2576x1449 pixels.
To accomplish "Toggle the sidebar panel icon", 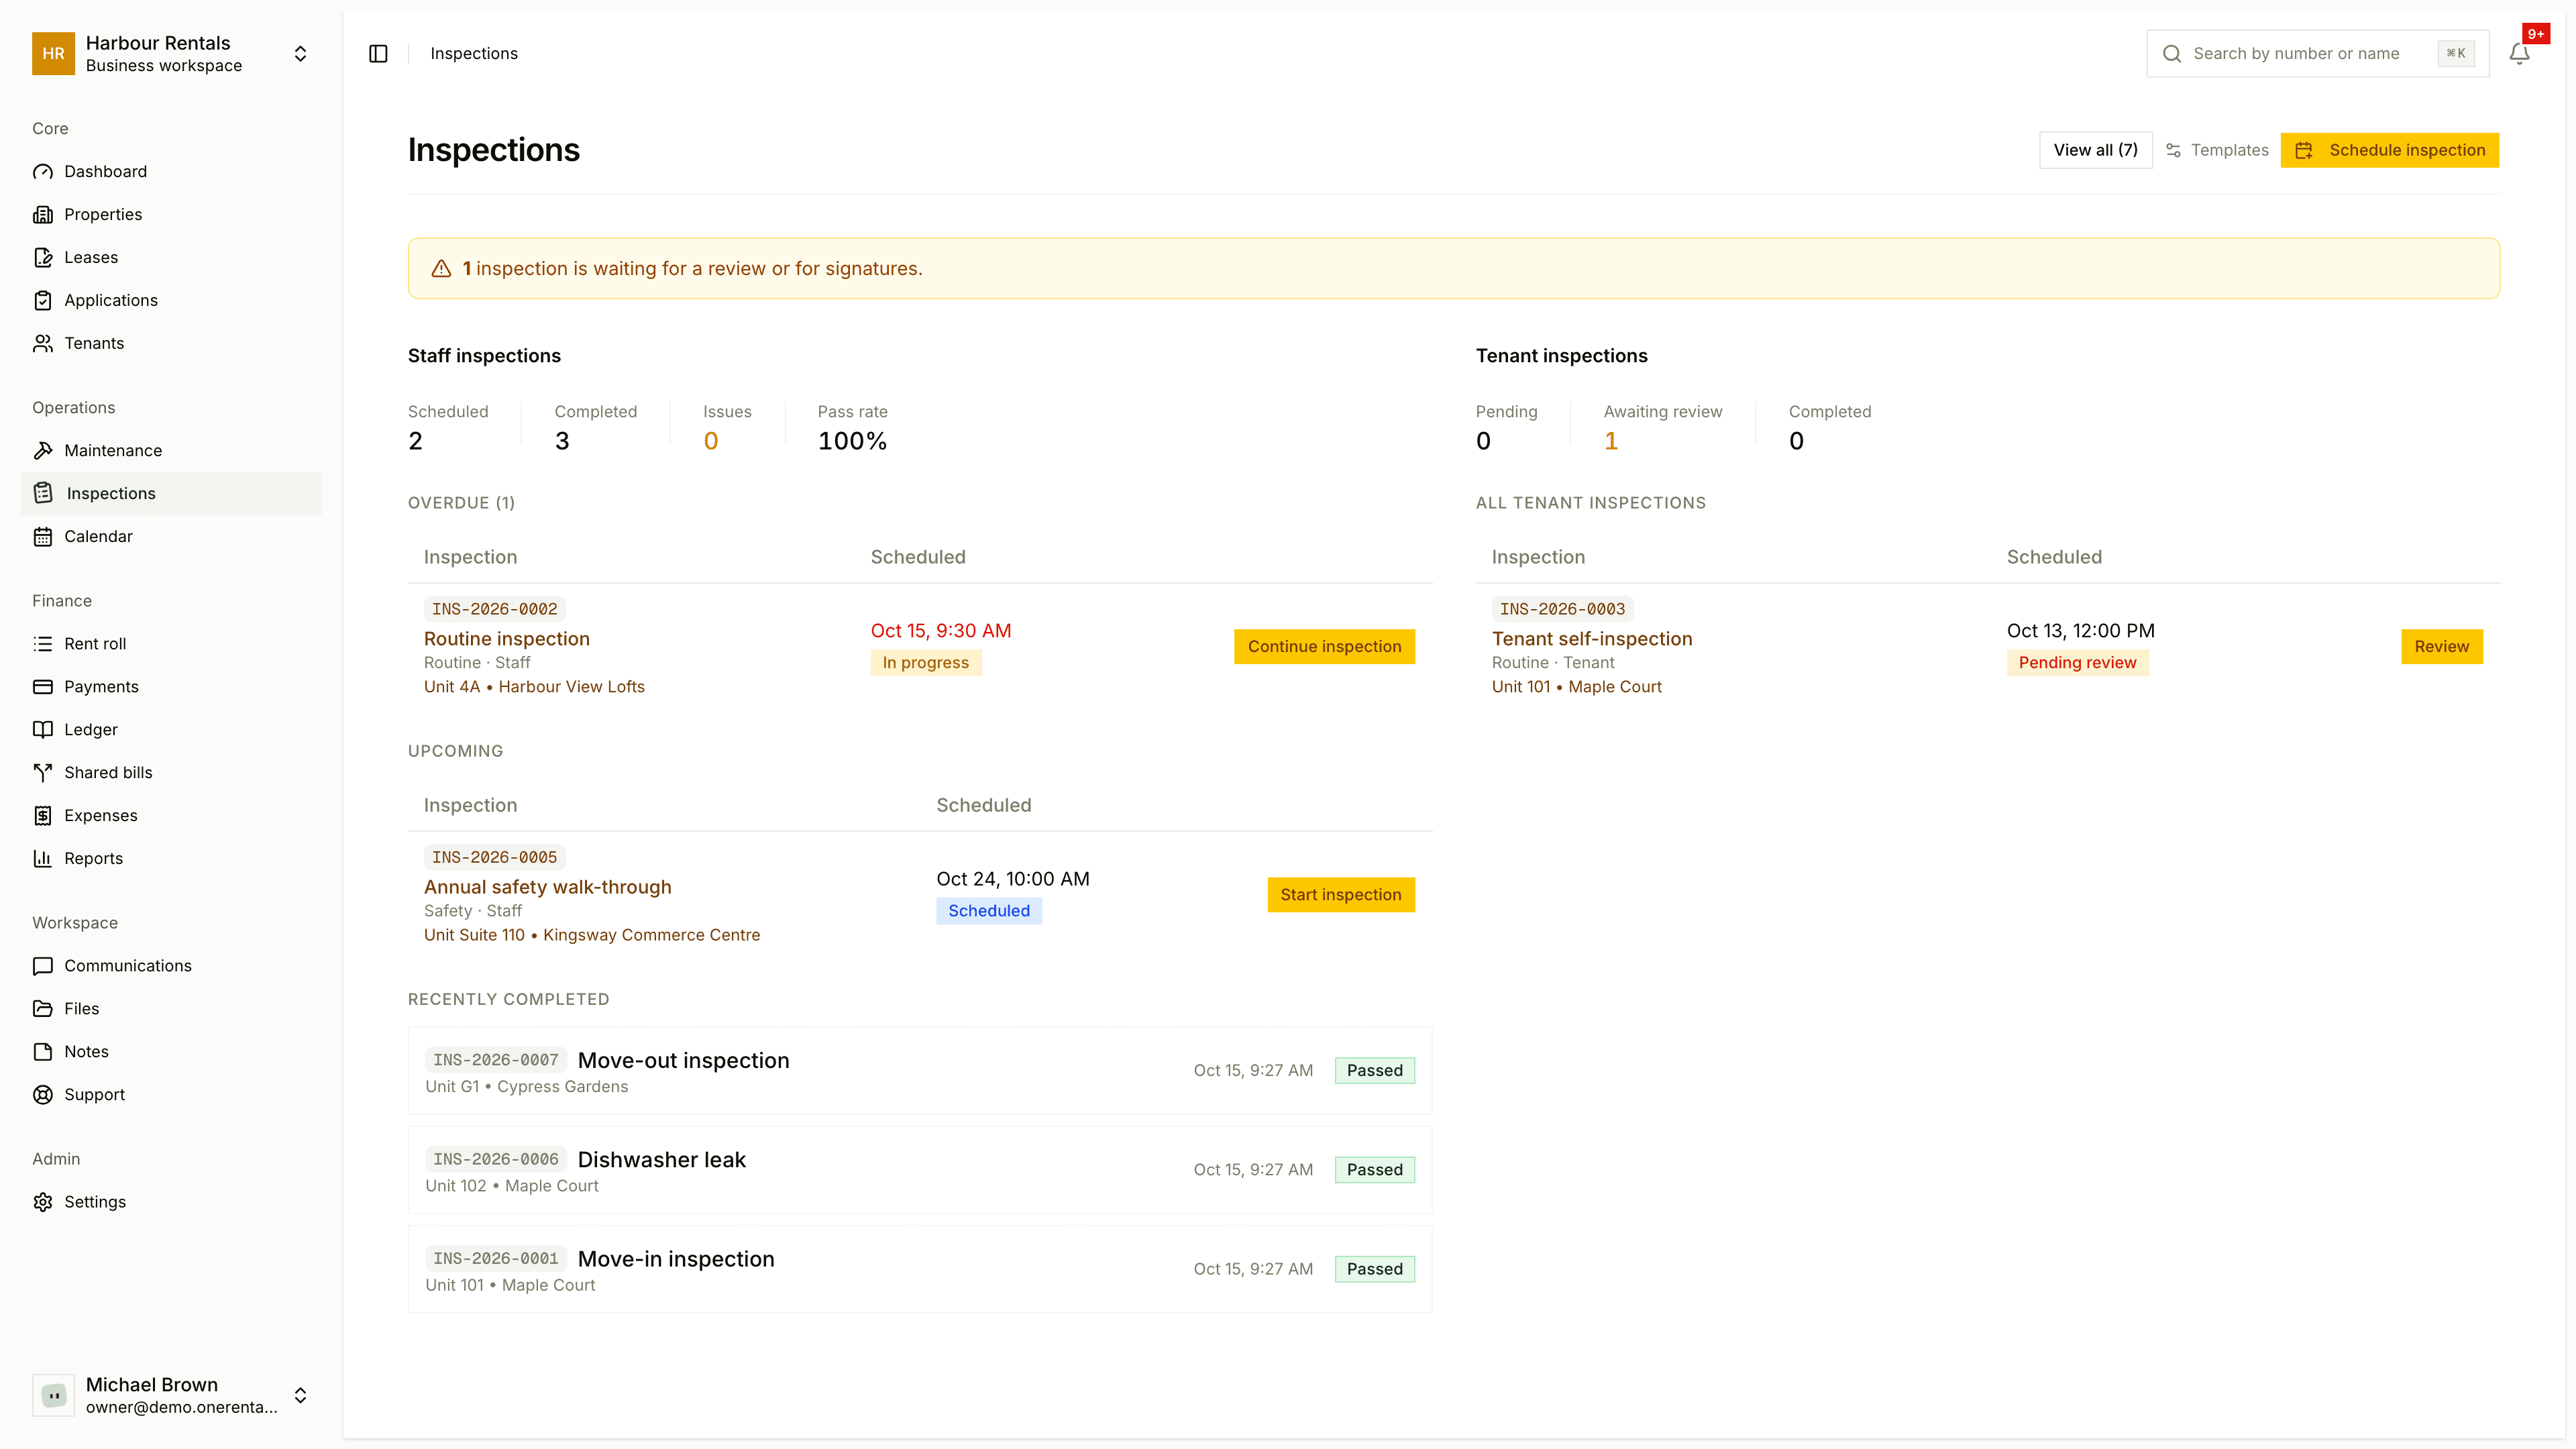I will (378, 54).
